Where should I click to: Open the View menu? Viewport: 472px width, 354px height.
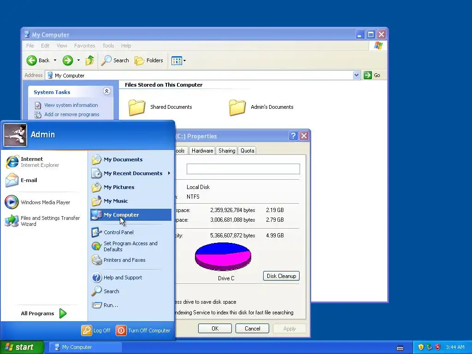click(62, 46)
